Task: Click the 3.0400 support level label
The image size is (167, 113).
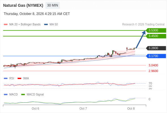Action: coord(153,65)
